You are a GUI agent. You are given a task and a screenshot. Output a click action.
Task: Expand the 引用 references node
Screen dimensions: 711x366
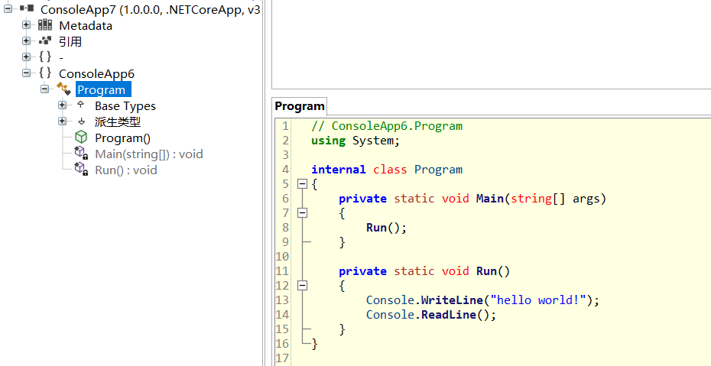pos(26,40)
